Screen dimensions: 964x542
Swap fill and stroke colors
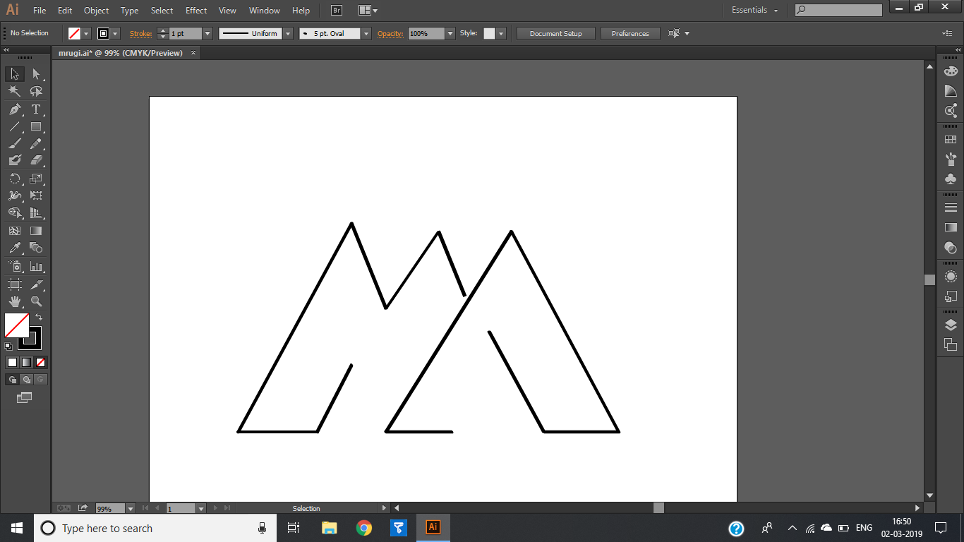39,317
